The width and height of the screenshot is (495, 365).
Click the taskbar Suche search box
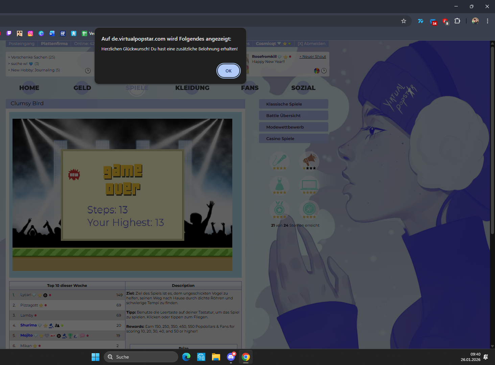(141, 357)
